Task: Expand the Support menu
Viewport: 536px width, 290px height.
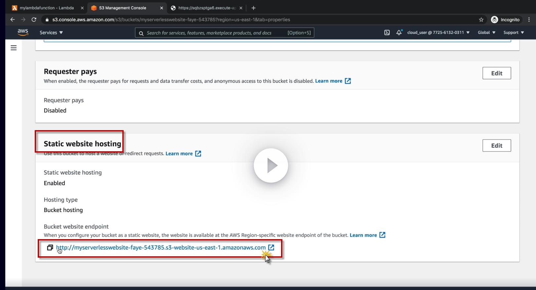Action: (514, 32)
